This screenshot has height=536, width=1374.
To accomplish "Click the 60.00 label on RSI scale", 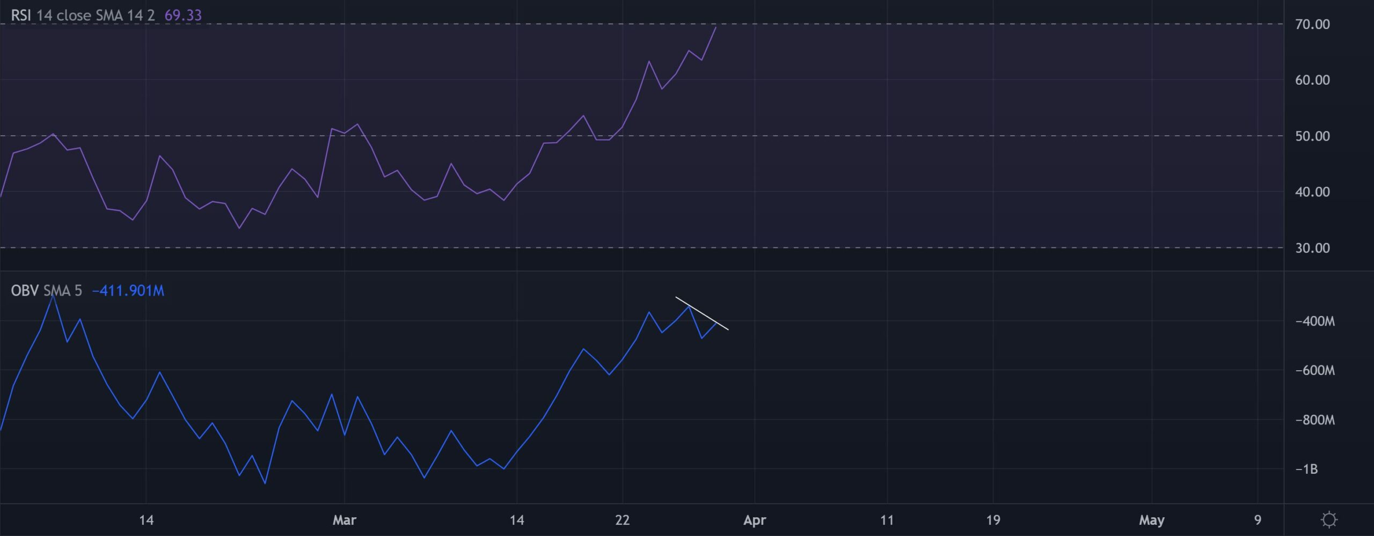I will 1312,80.
